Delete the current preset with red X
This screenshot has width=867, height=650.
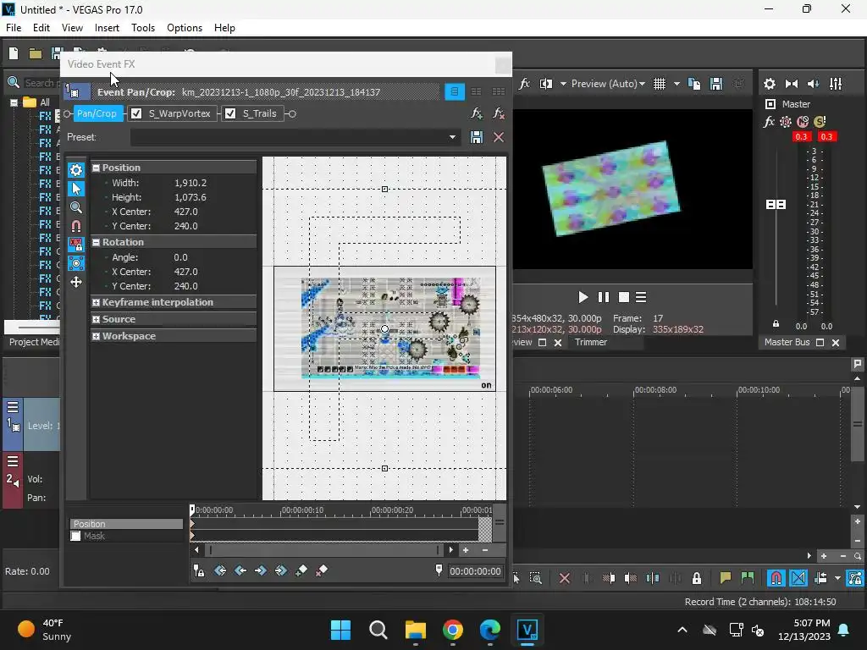click(498, 137)
